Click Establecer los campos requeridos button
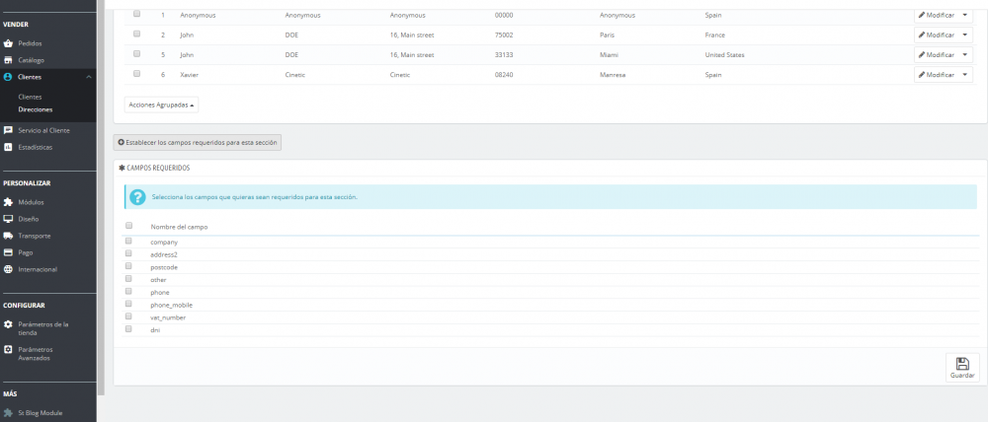 click(198, 143)
